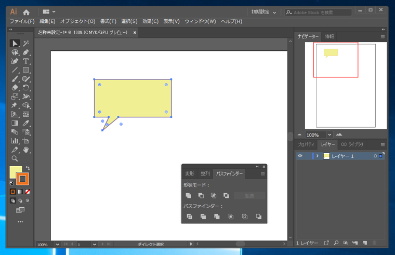This screenshot has height=255, width=395.
Task: Open the Navigator panel options menu
Action: 383,37
